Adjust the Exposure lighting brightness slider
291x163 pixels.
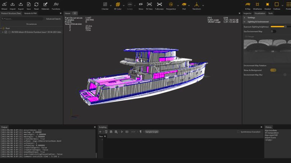coord(285,27)
